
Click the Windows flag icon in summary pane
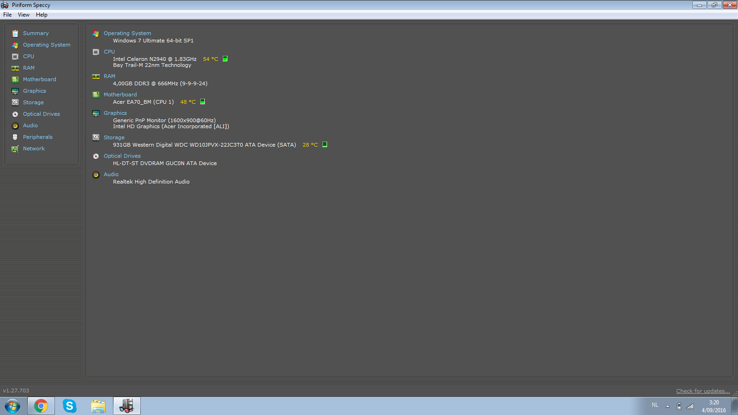coord(96,33)
